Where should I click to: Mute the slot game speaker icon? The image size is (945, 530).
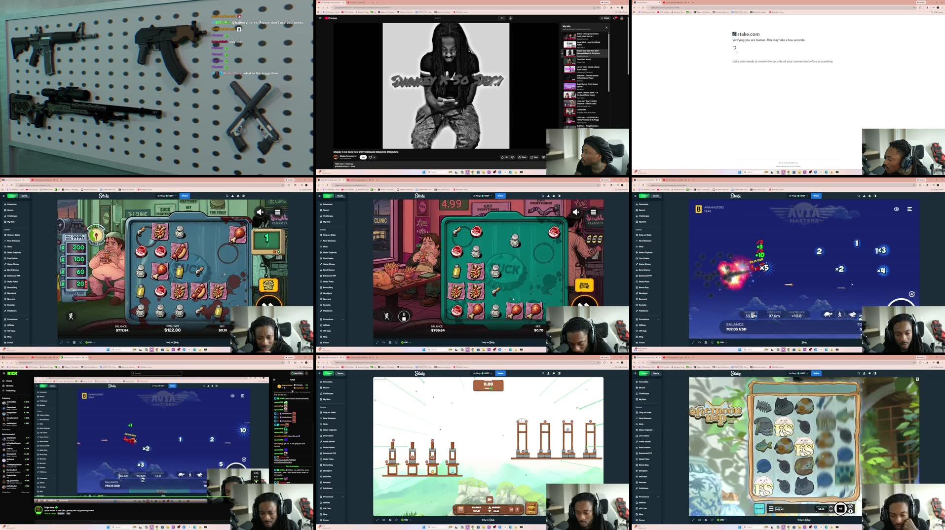click(260, 212)
